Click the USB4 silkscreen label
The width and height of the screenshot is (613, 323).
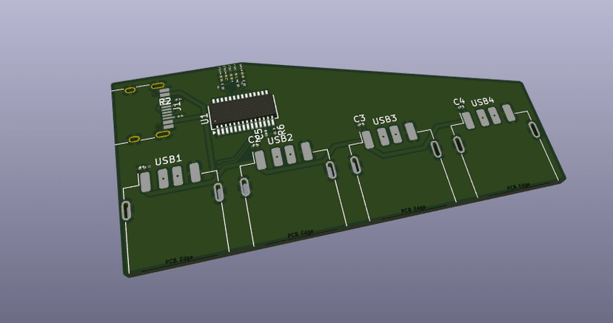point(483,102)
